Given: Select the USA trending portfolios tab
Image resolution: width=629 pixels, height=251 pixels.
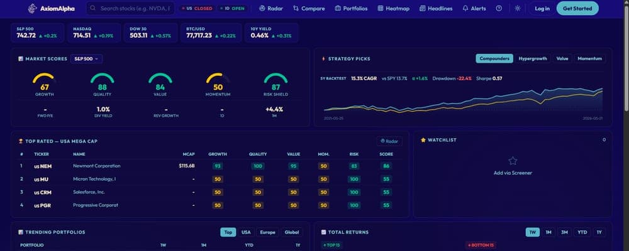Looking at the screenshot, I should click(246, 232).
